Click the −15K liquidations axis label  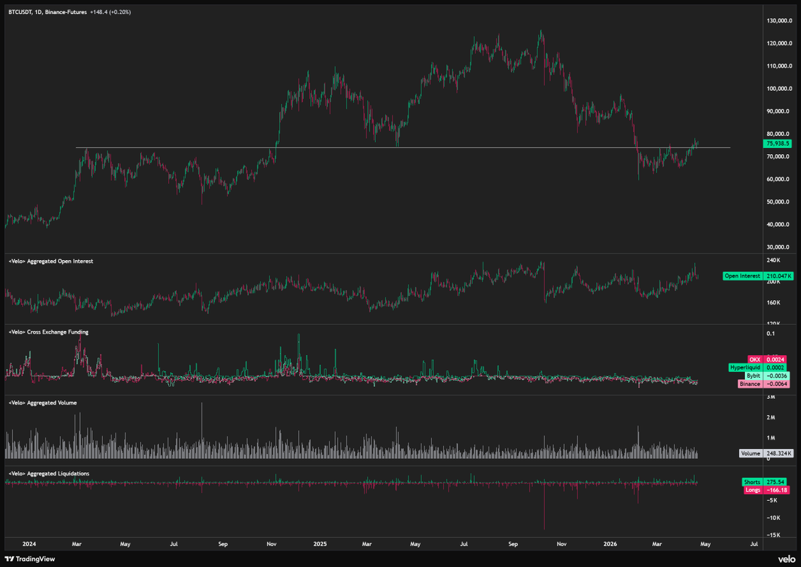773,535
